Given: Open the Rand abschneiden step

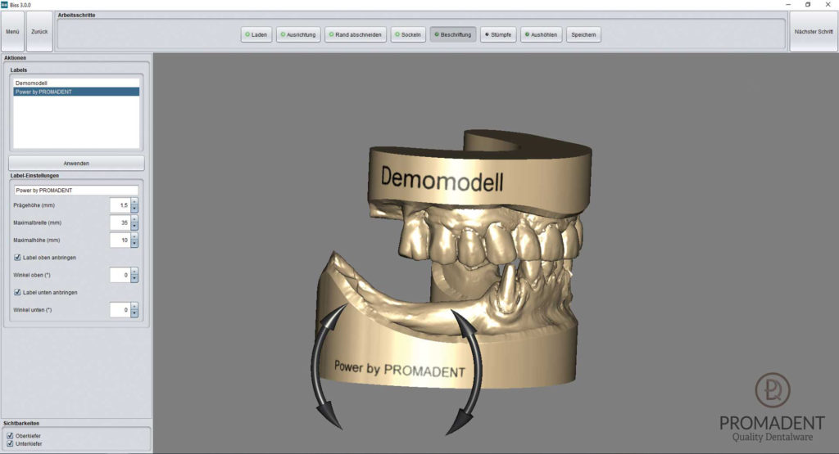Looking at the screenshot, I should pos(356,34).
